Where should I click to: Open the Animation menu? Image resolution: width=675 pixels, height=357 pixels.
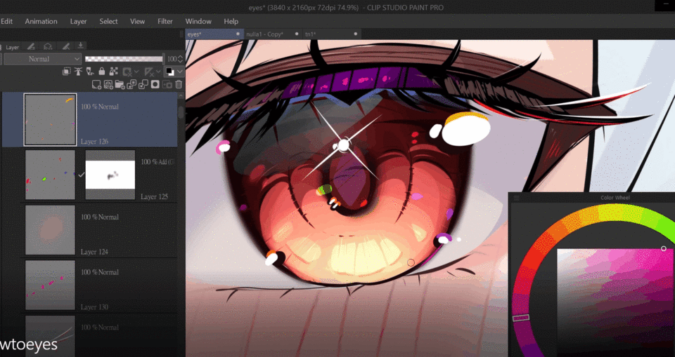coord(41,22)
